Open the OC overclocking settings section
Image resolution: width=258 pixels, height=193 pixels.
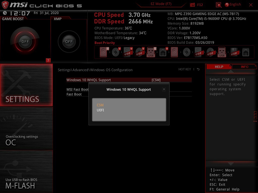(26, 140)
